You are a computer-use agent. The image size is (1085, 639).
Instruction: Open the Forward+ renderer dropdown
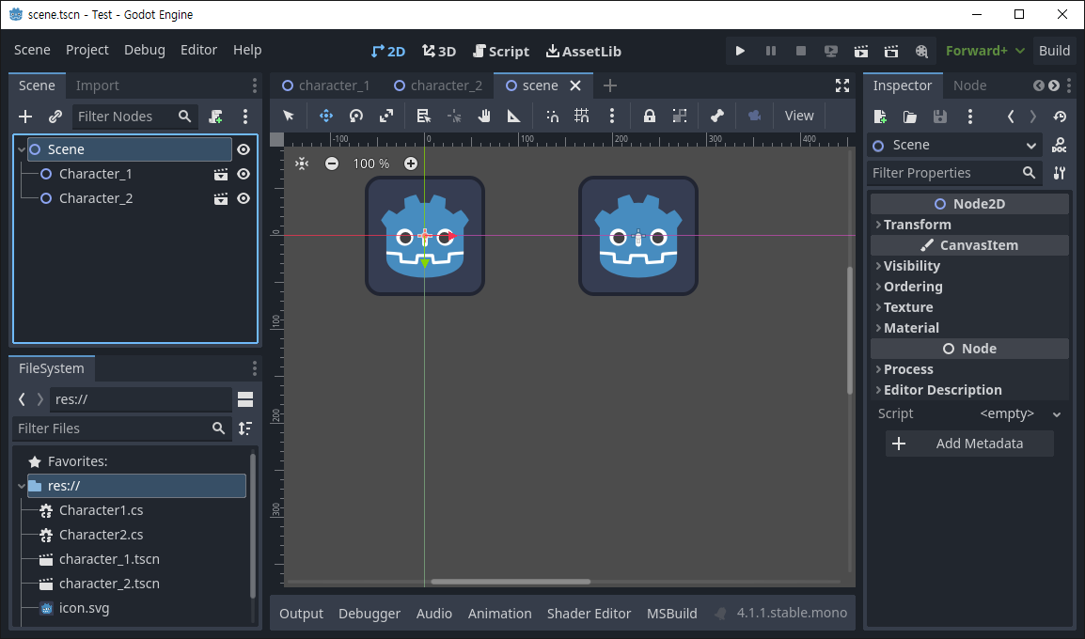click(984, 51)
